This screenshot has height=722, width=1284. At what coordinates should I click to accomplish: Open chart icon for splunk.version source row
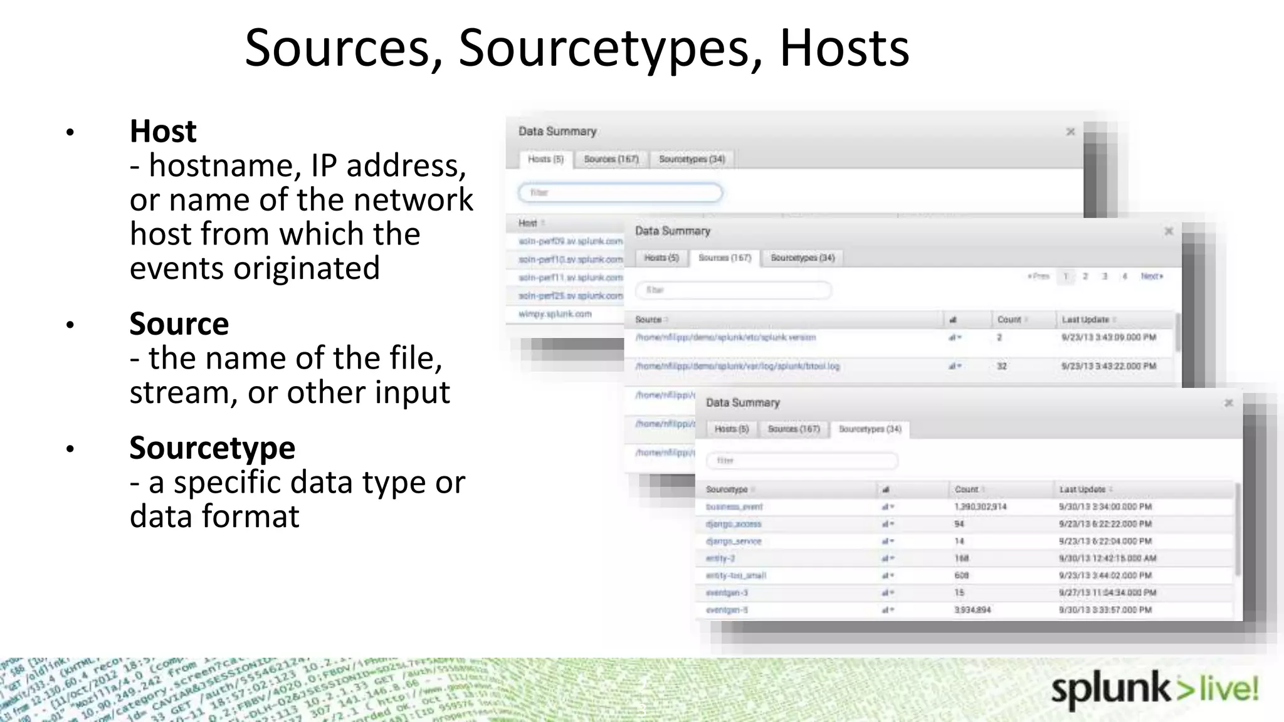[x=955, y=338]
